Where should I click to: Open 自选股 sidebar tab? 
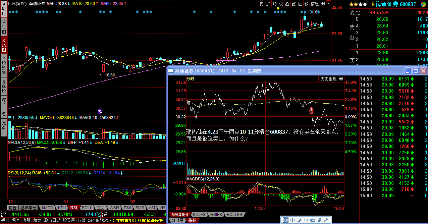(x=4, y=86)
